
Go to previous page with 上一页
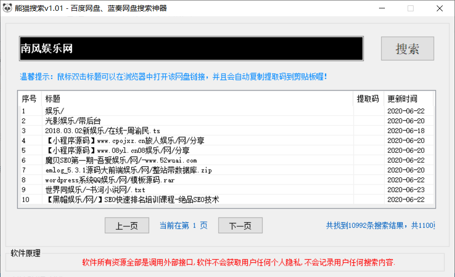[x=127, y=225]
